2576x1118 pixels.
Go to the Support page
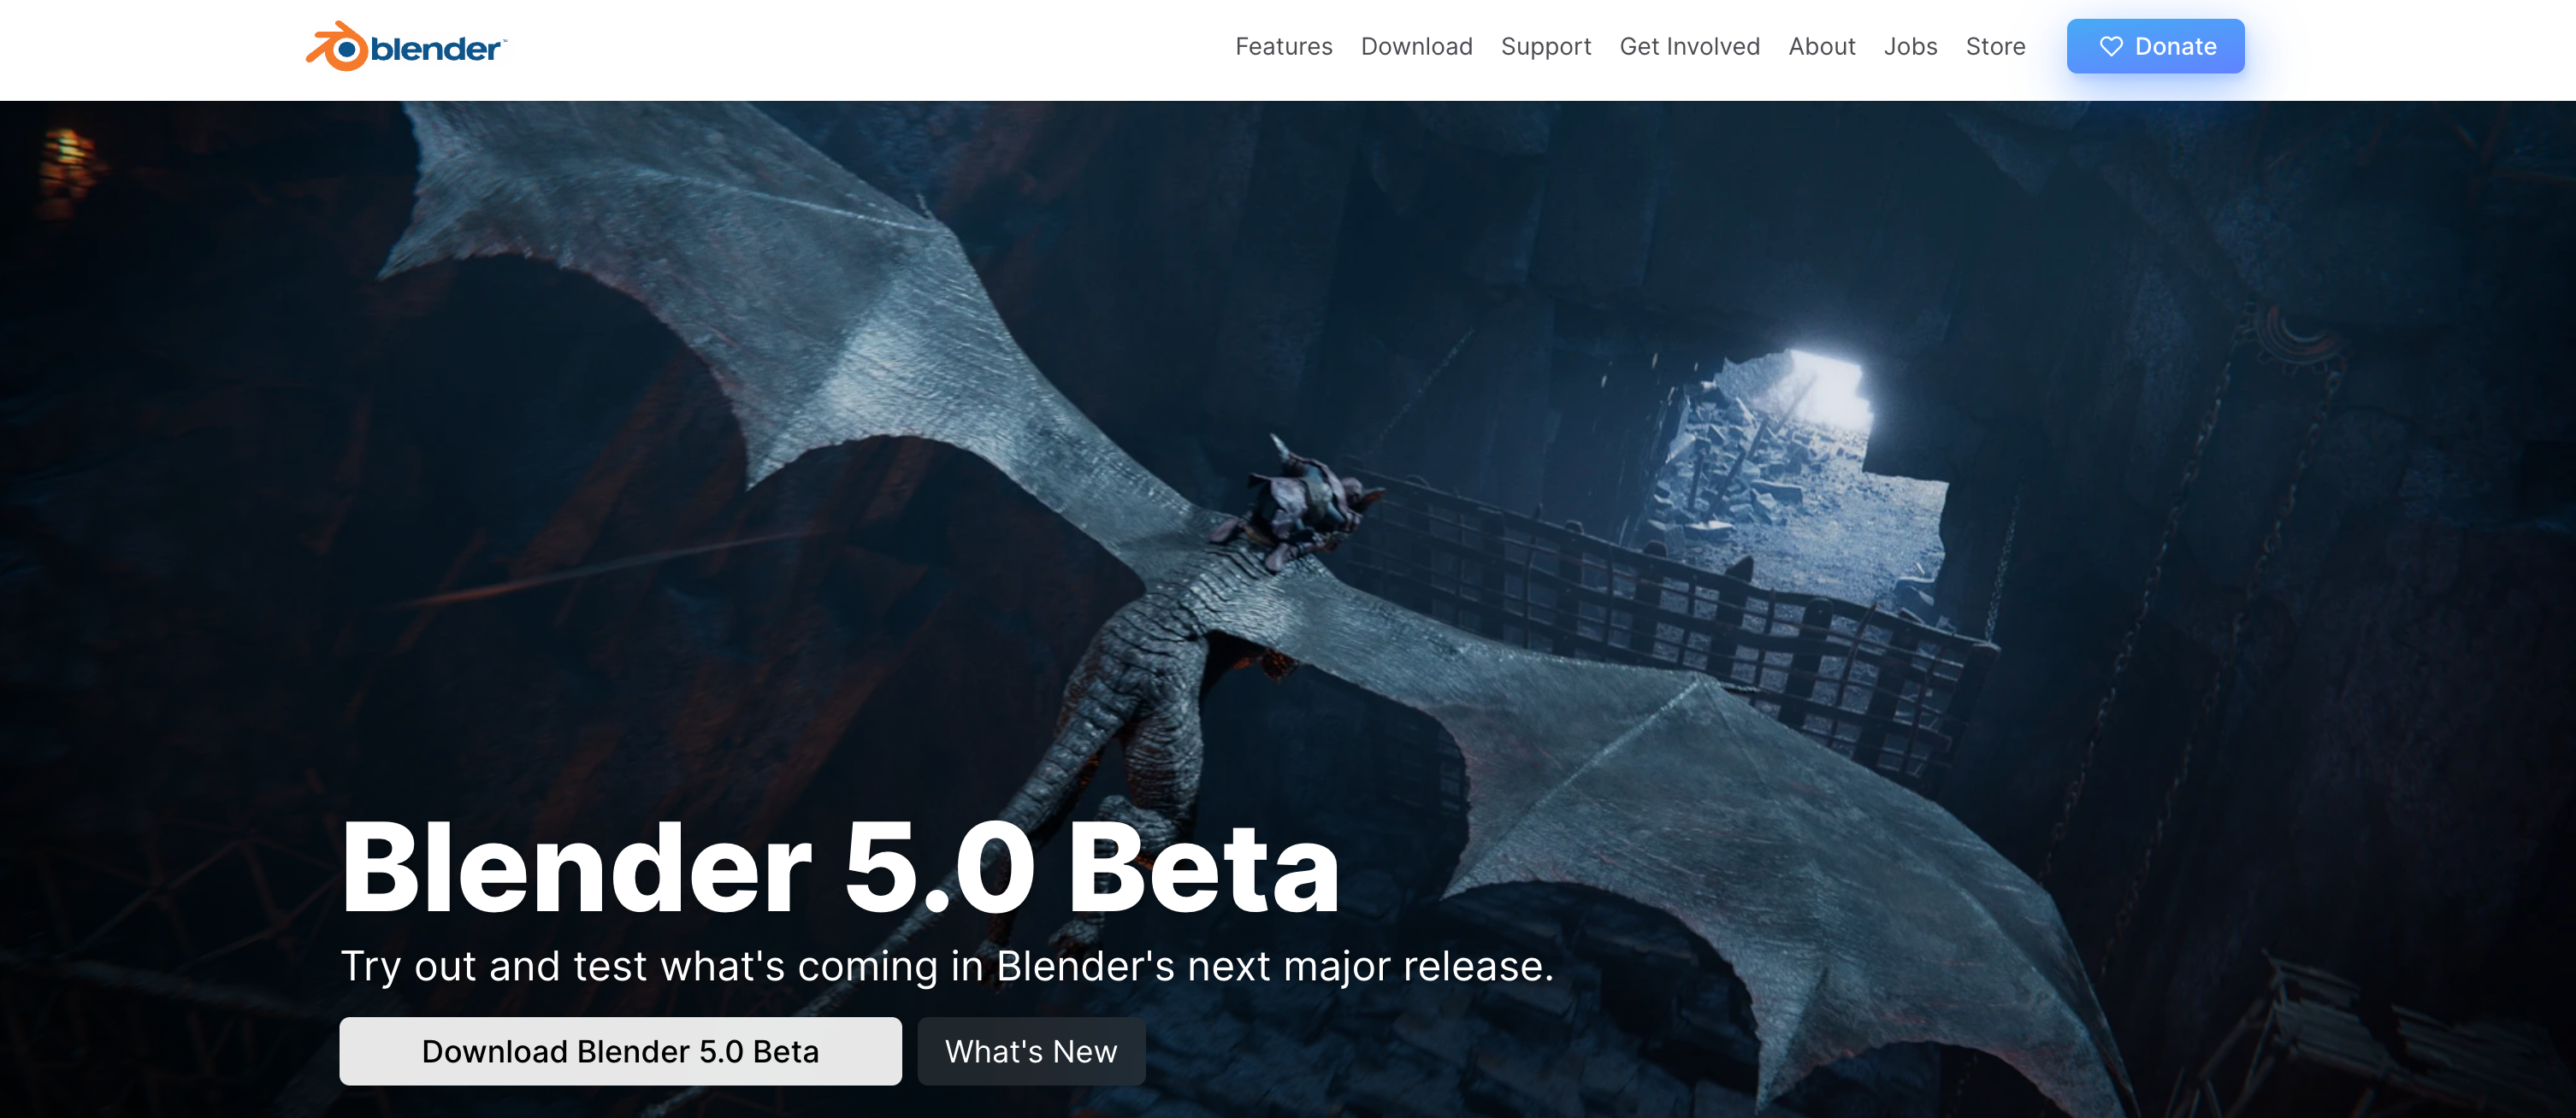[x=1545, y=47]
